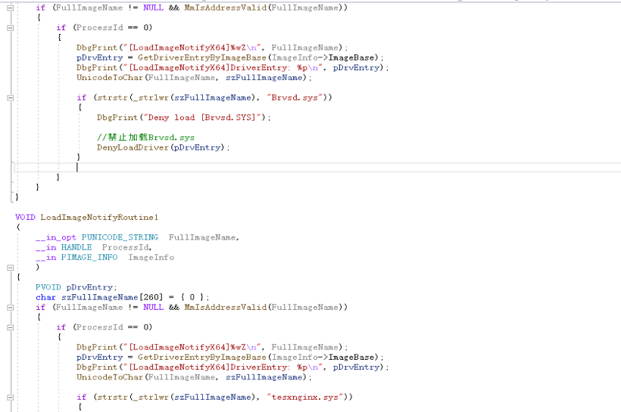Click the green comment mentioning Brvsd.sys

[x=145, y=137]
